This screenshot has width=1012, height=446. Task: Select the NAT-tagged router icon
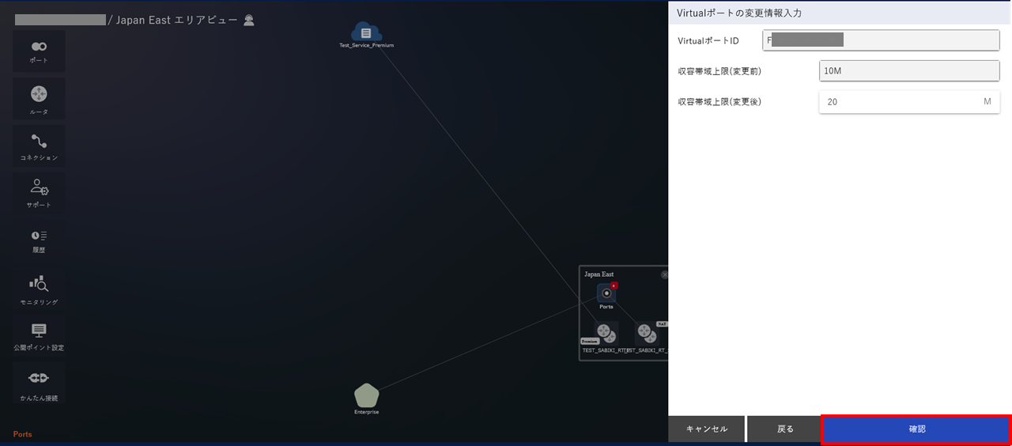click(x=647, y=333)
